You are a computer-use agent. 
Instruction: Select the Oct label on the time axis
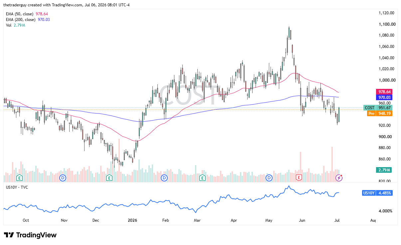(x=26, y=220)
